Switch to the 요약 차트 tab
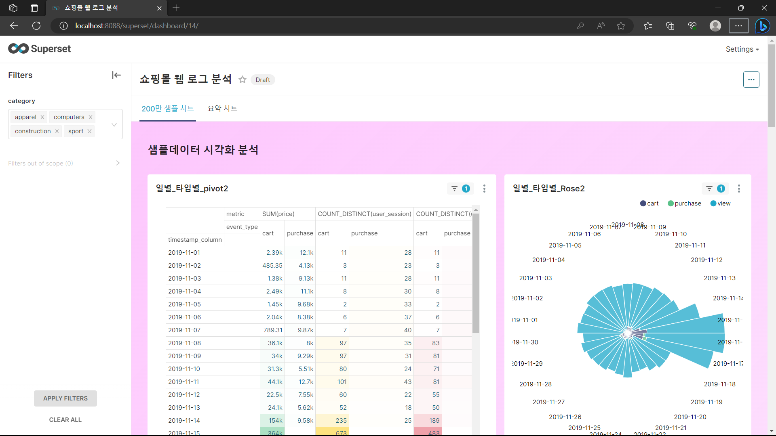Viewport: 776px width, 436px height. (x=222, y=109)
